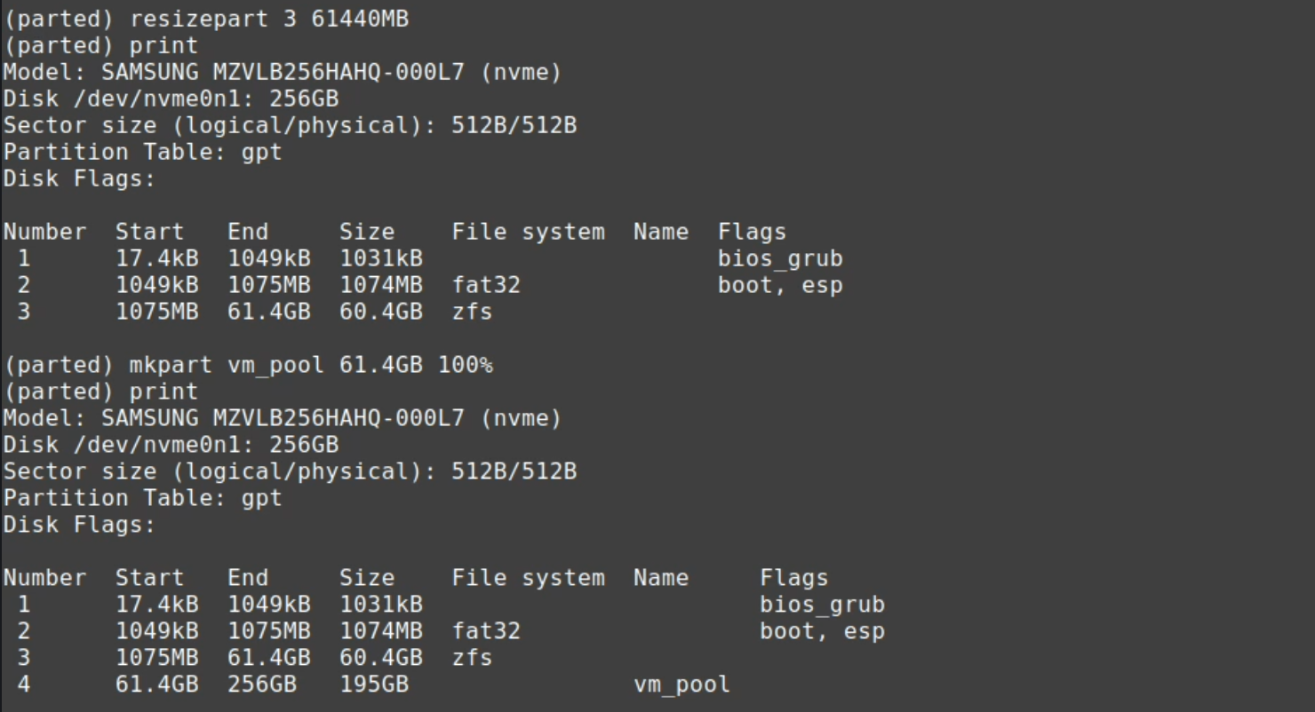Click the first 'Partition Table: gpt' line

142,152
